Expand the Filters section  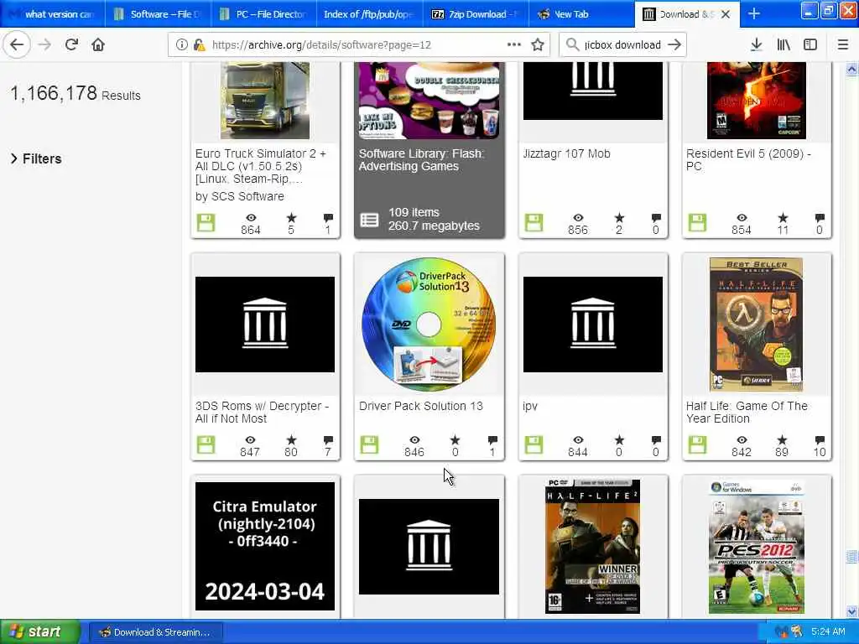[36, 158]
